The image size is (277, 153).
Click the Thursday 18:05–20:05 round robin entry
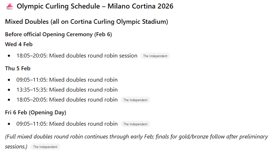(67, 100)
